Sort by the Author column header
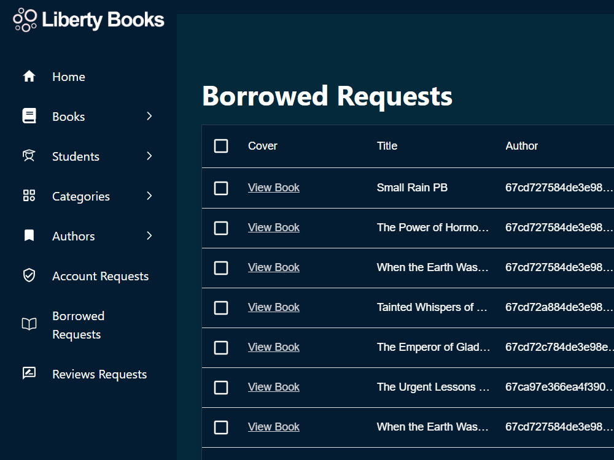Screen dimensions: 614x460 tap(521, 146)
